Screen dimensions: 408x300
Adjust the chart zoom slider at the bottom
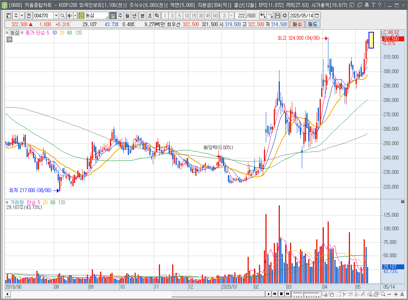(306, 294)
